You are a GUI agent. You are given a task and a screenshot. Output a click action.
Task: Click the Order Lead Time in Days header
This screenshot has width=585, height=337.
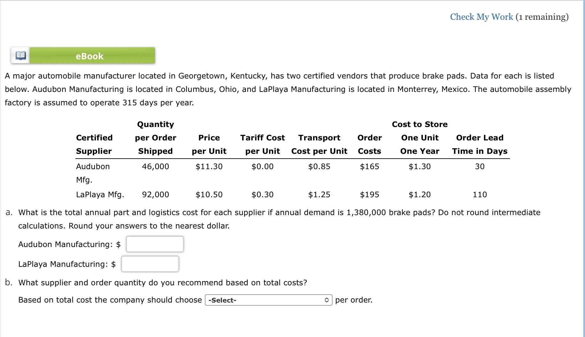coord(480,144)
